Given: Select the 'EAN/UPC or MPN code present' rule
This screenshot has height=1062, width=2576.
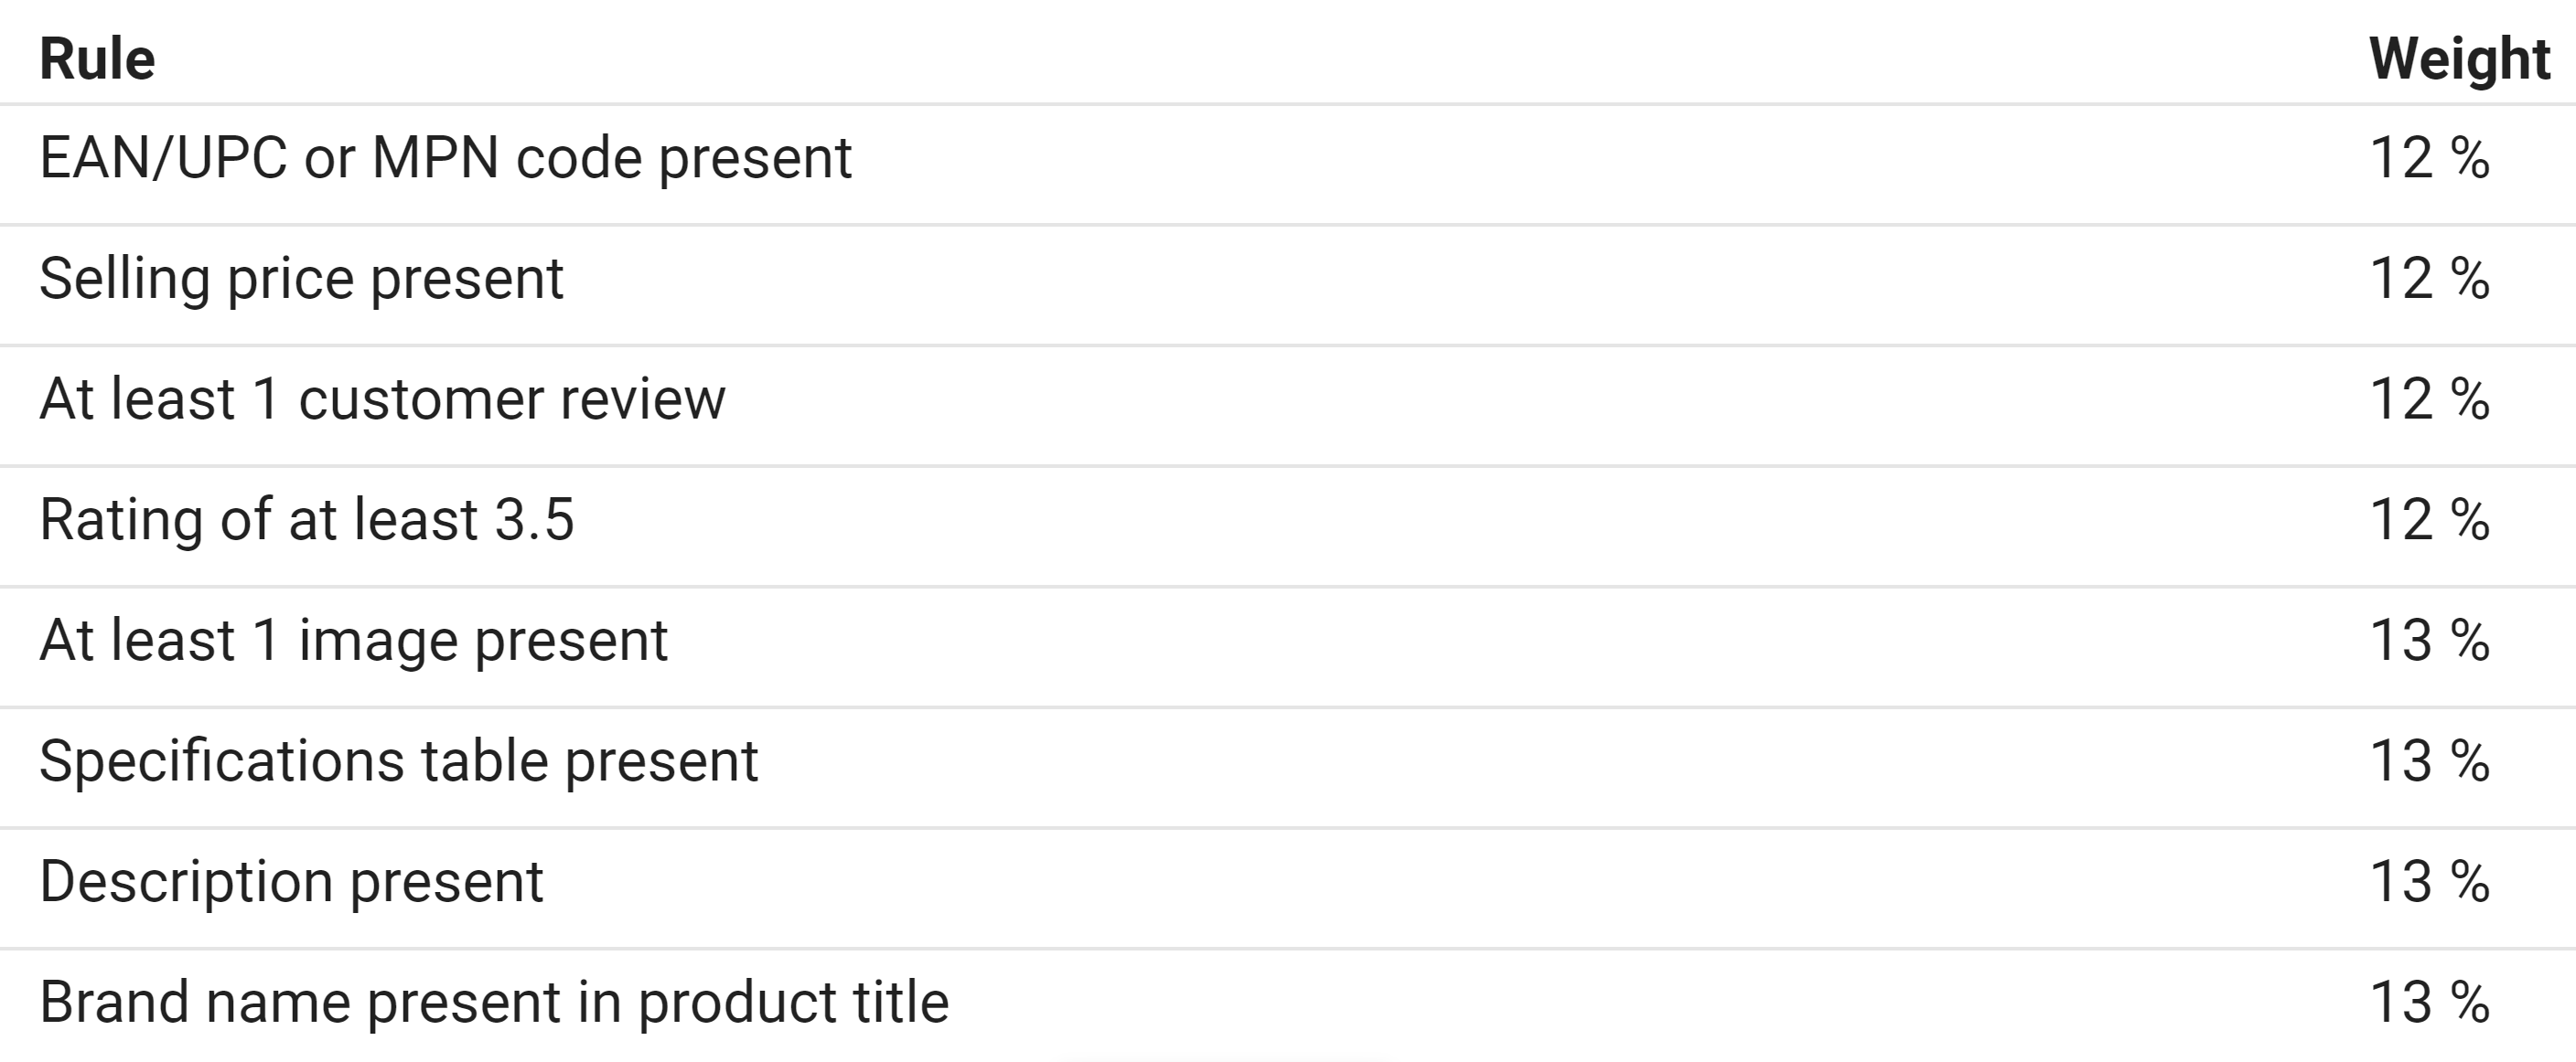Looking at the screenshot, I should click(x=445, y=158).
